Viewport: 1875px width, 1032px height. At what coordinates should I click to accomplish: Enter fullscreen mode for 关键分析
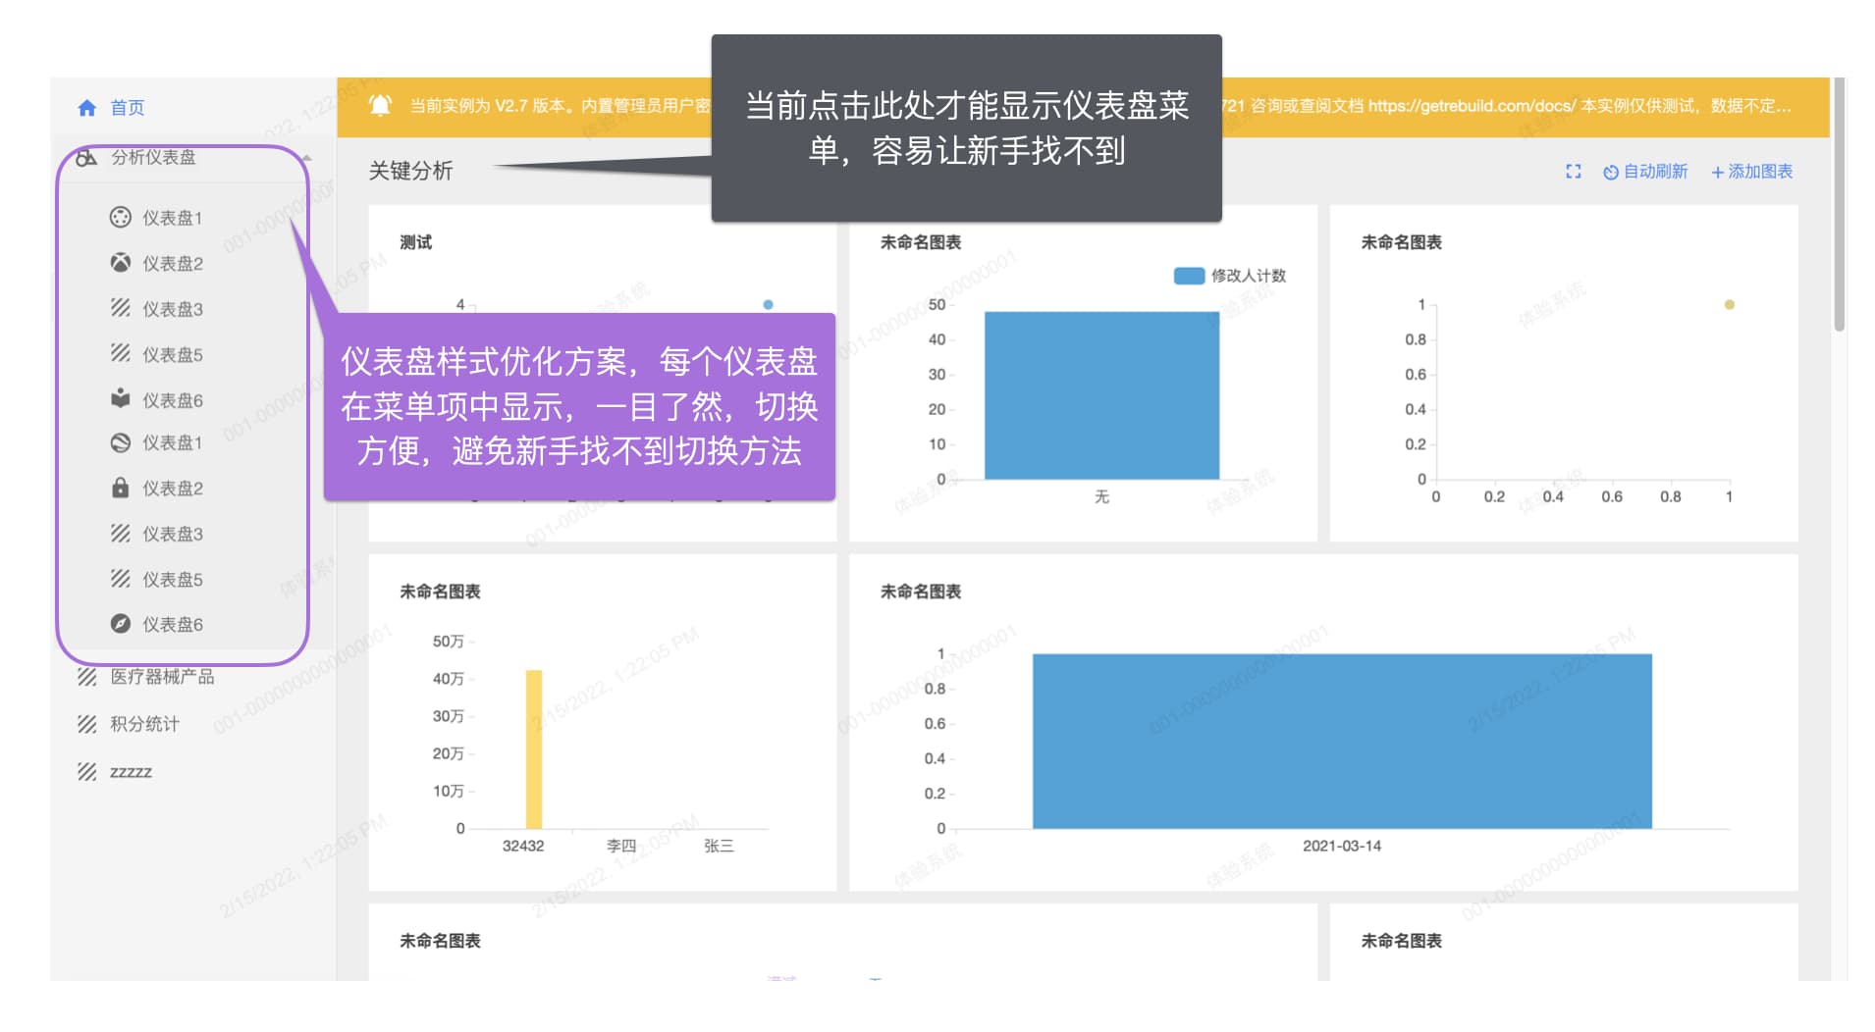[1574, 171]
